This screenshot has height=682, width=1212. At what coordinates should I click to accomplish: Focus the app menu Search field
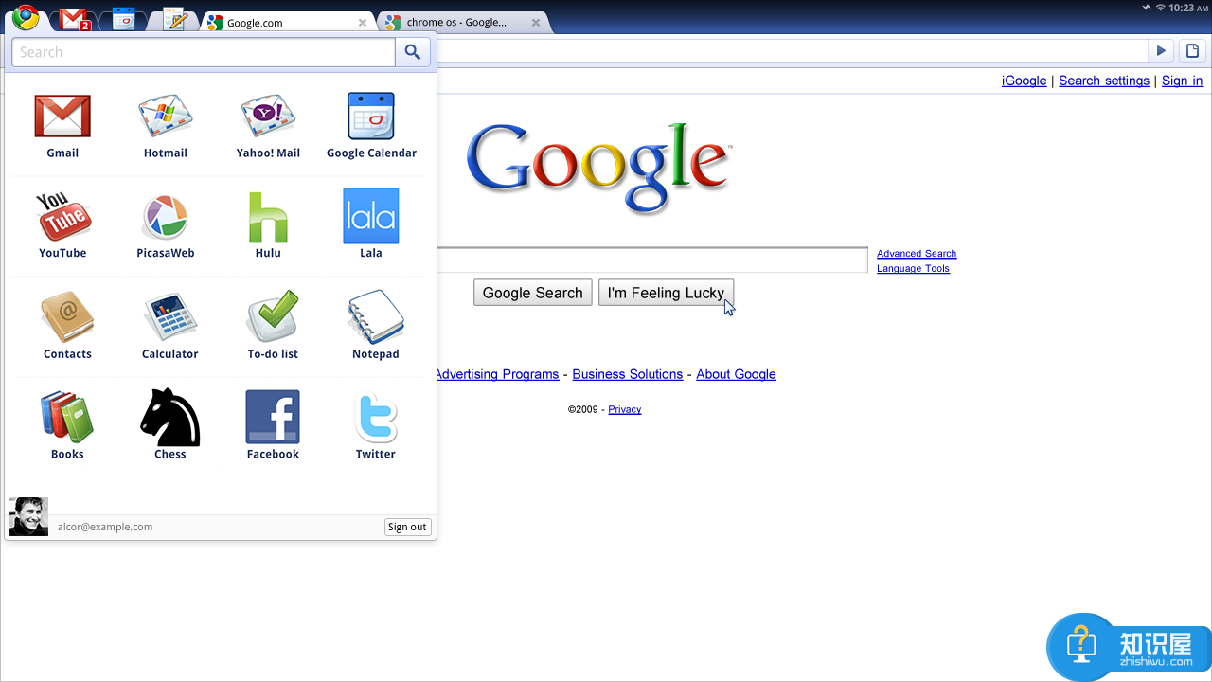pyautogui.click(x=204, y=52)
